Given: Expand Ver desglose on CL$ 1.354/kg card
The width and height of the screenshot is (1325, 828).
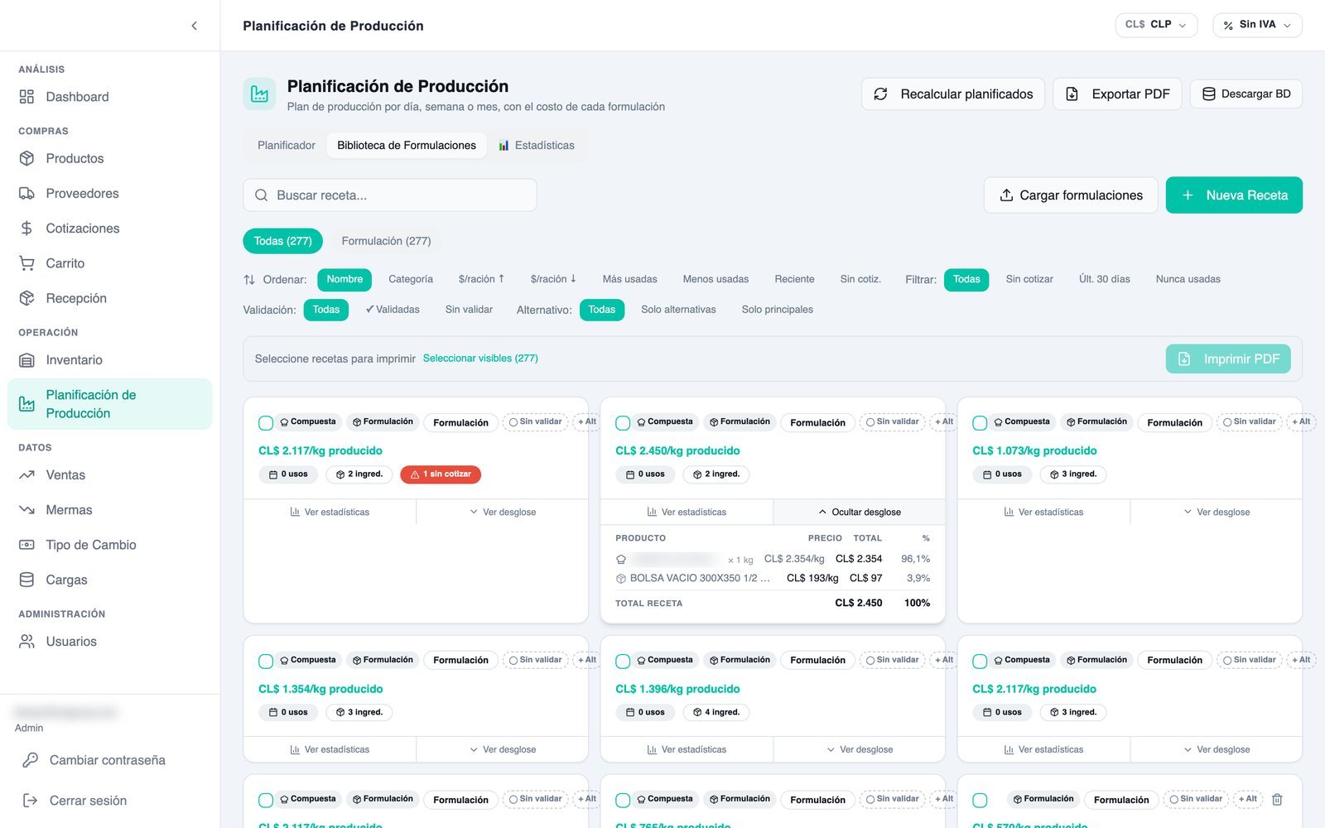Looking at the screenshot, I should click(502, 749).
